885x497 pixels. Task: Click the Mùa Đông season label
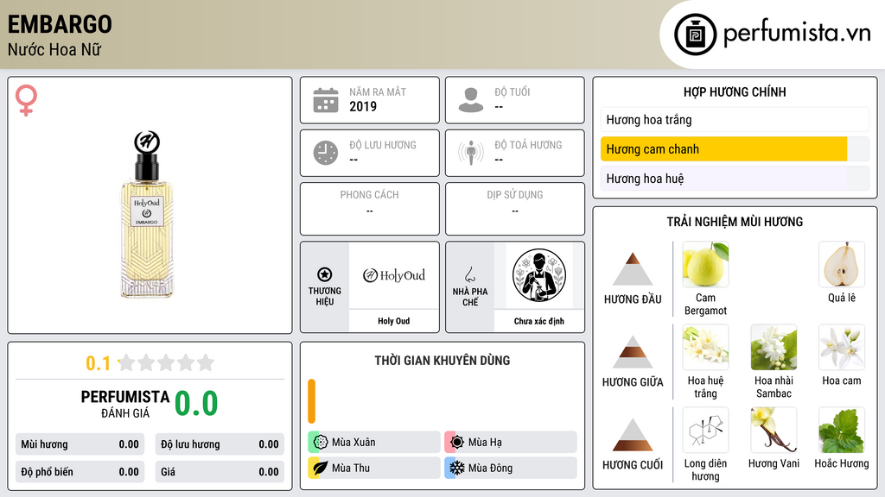click(491, 469)
